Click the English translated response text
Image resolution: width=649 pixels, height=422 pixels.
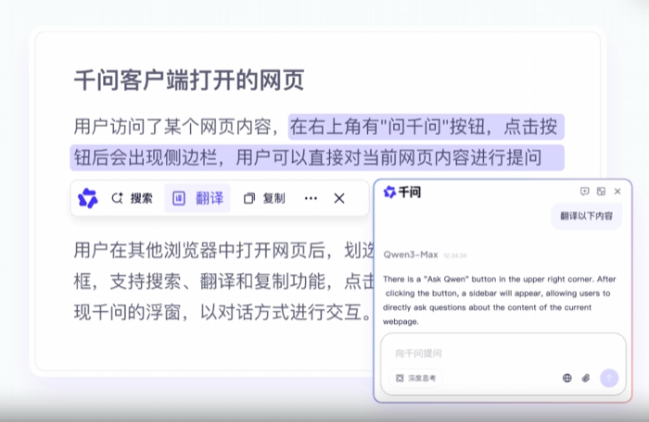pos(497,300)
